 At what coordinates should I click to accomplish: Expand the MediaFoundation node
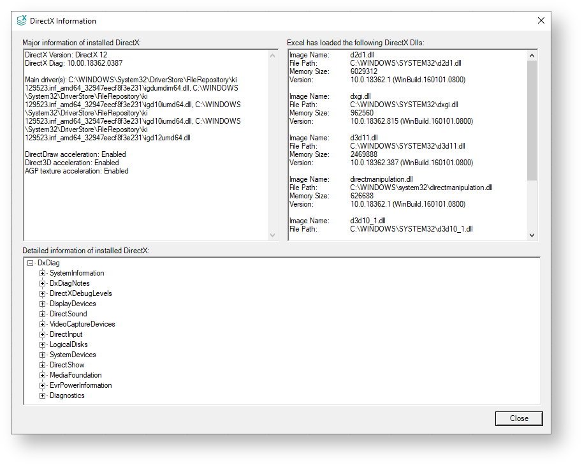(43, 375)
